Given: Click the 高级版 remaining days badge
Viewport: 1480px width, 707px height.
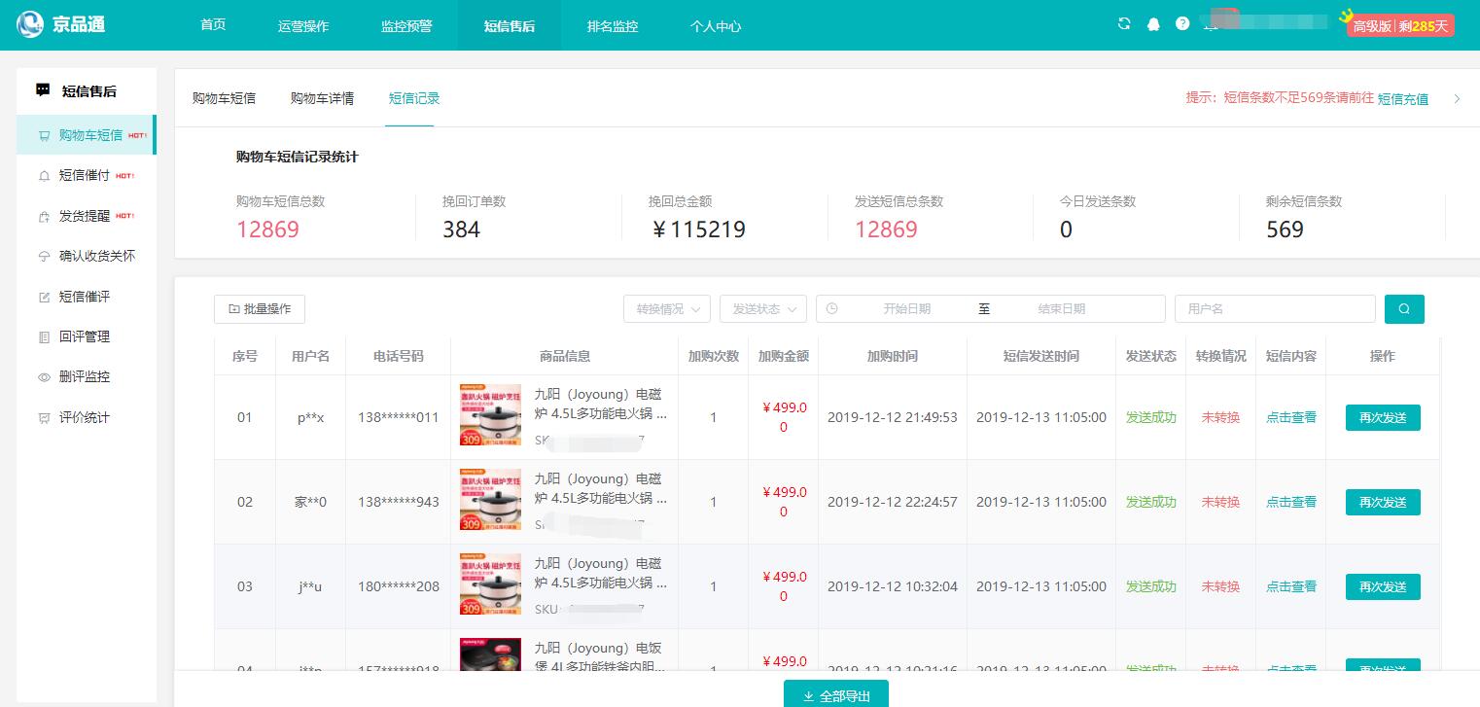Looking at the screenshot, I should (x=1400, y=26).
